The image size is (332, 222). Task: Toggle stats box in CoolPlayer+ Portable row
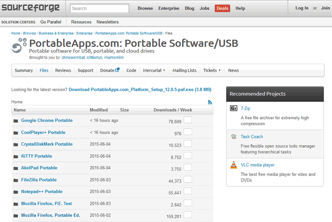[x=188, y=132]
